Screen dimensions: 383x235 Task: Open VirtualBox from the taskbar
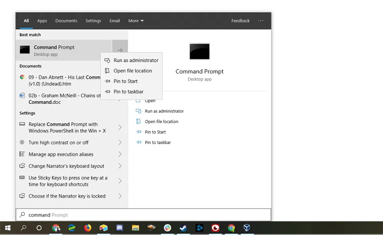point(247,228)
